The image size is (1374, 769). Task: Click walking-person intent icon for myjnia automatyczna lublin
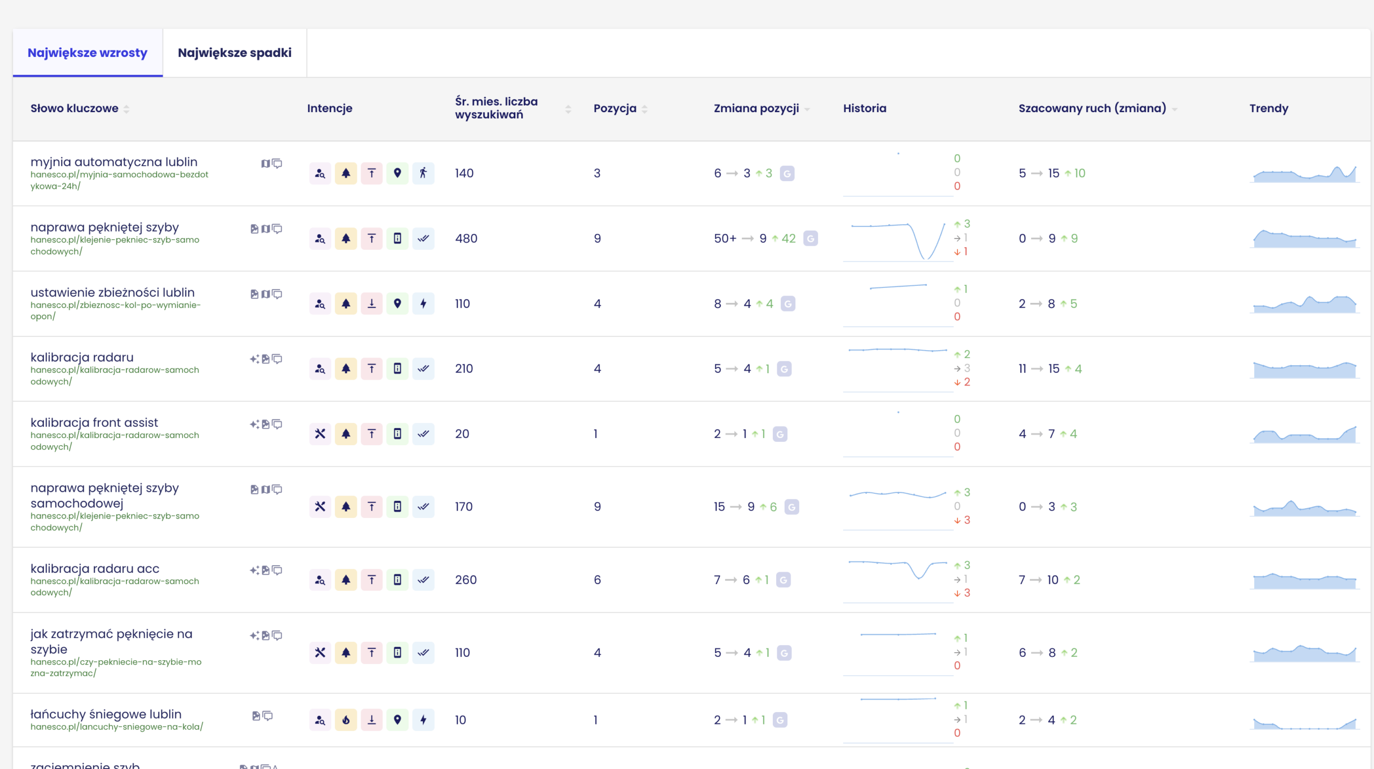423,173
